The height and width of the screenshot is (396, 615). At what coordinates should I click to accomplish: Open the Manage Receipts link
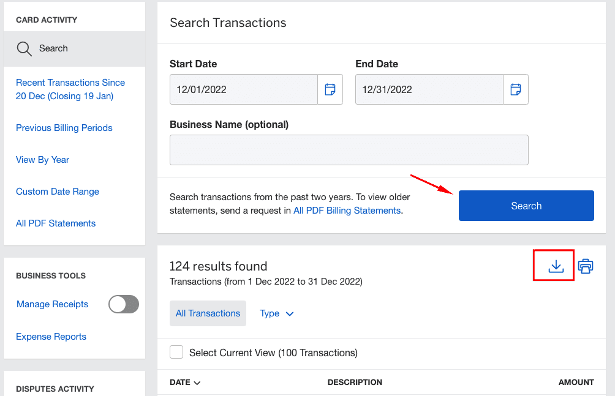coord(52,304)
